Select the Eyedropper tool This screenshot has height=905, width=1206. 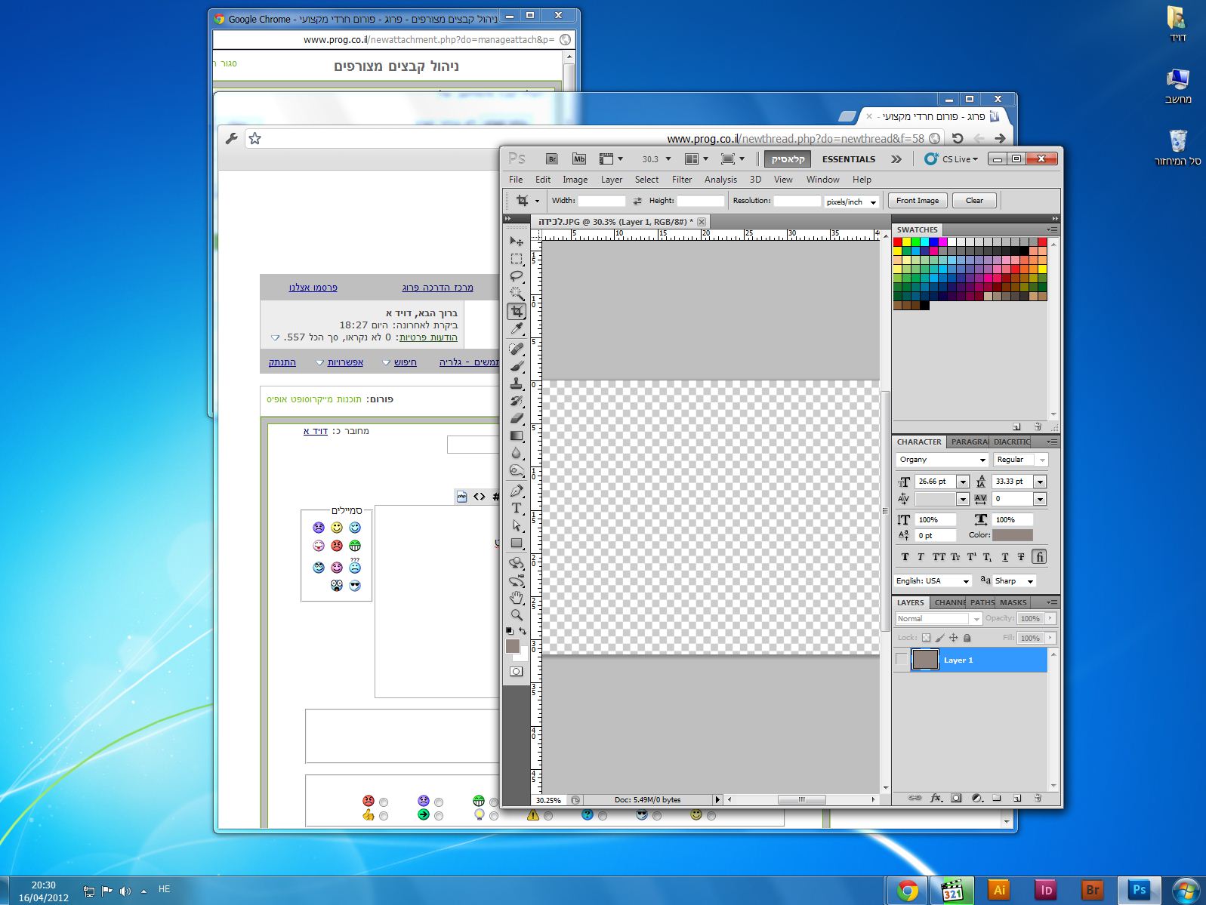point(517,328)
